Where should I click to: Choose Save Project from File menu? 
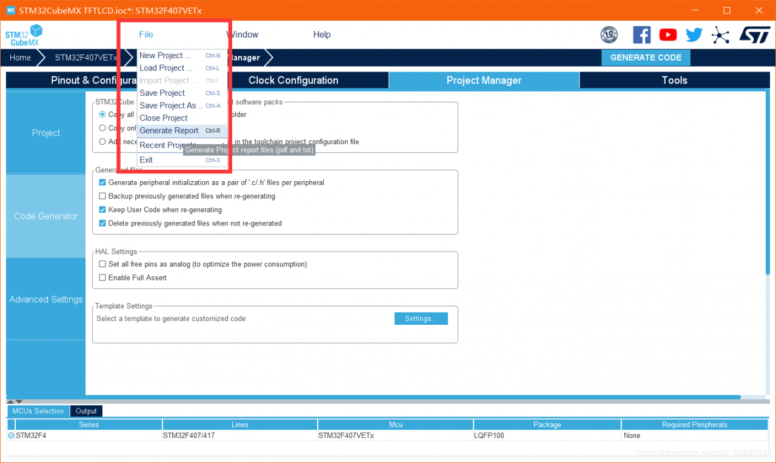pos(182,93)
